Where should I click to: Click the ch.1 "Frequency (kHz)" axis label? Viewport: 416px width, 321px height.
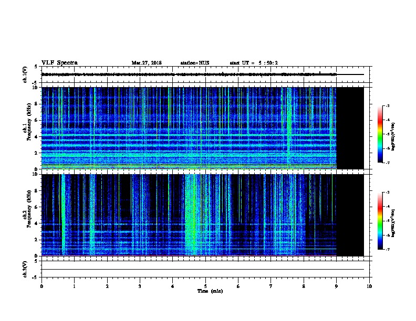(29, 122)
